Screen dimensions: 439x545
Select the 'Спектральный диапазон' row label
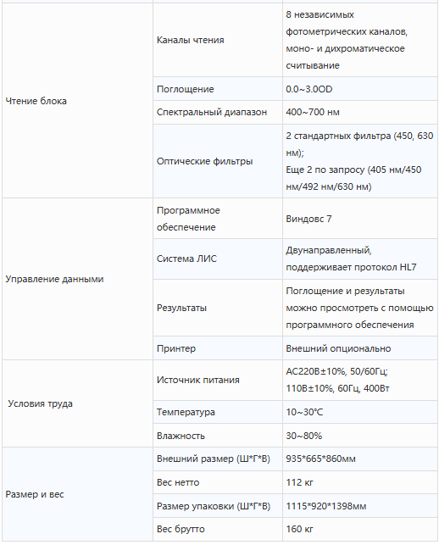(x=212, y=112)
